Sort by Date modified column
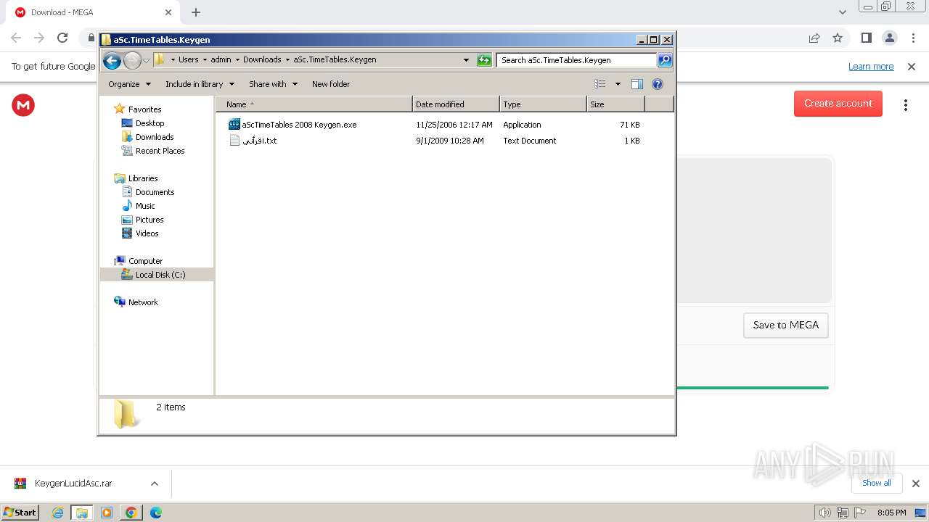This screenshot has height=522, width=929. point(456,104)
